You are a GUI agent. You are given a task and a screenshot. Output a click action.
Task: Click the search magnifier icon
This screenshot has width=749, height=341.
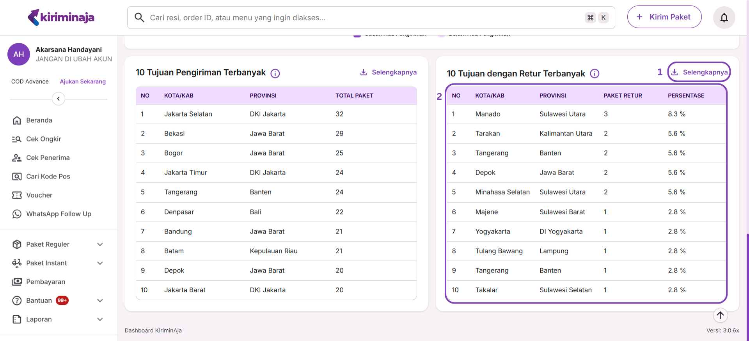click(x=139, y=18)
